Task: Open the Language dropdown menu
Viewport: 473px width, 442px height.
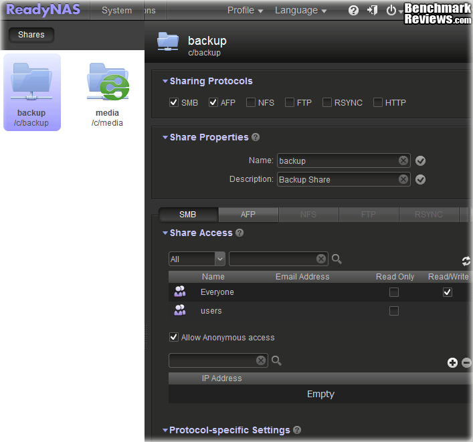Action: coord(301,11)
